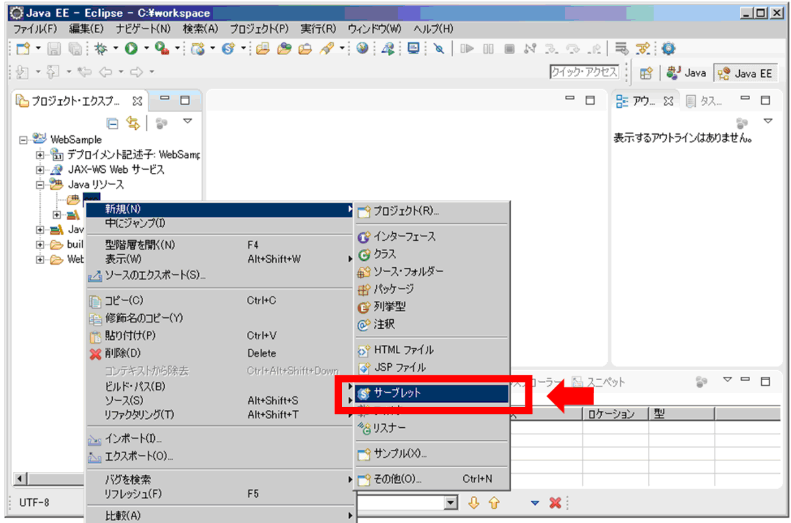
Task: Click the Open Perspective icon
Action: coord(646,73)
